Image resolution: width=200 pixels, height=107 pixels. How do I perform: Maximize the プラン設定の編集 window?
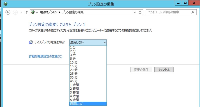[185, 3]
